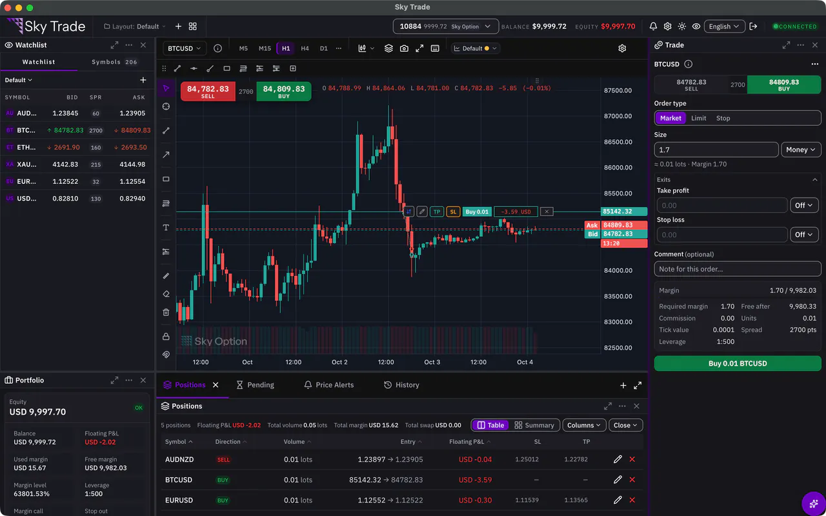The height and width of the screenshot is (516, 826).
Task: Open the Price Alerts tab
Action: pos(329,385)
